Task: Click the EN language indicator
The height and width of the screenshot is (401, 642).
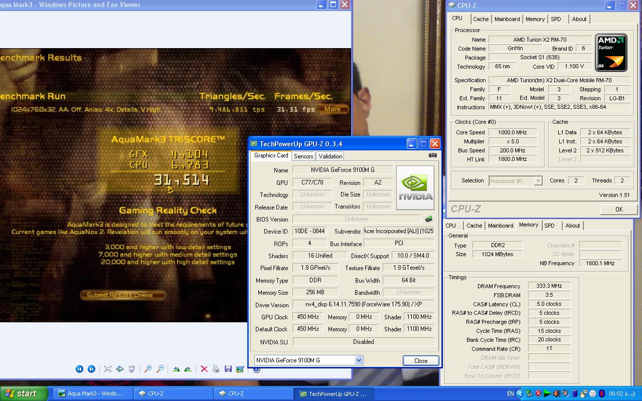Action: tap(511, 393)
